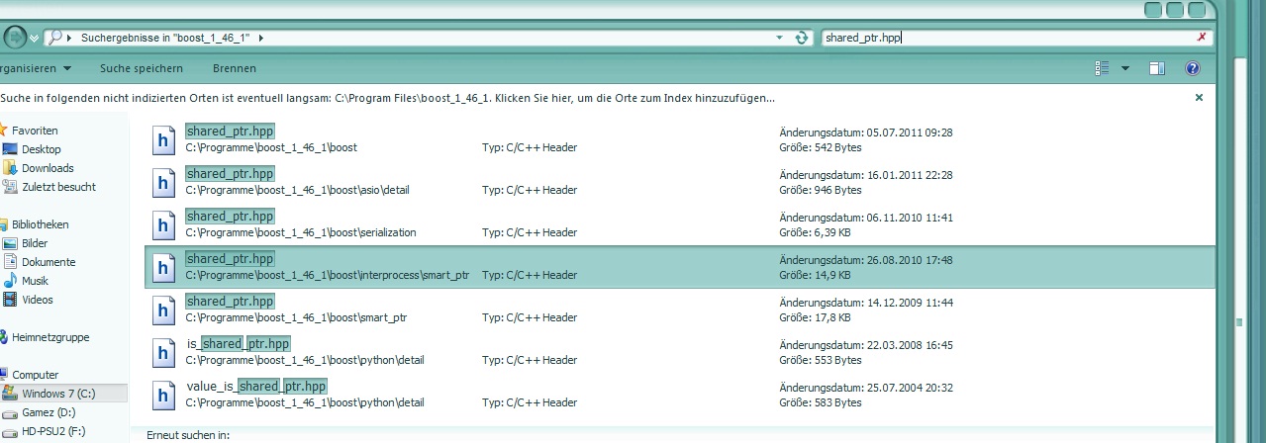Select shared_ptr.hpp in boost\smart_ptr folder

(230, 301)
